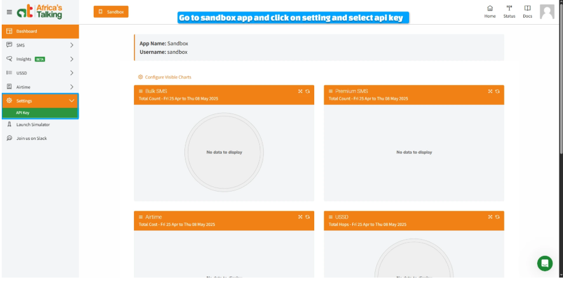The image size is (563, 281).
Task: Click the Premium SMS drag handle icon
Action: [331, 91]
